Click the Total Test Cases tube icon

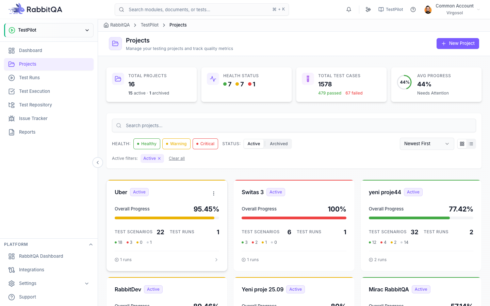(x=308, y=79)
